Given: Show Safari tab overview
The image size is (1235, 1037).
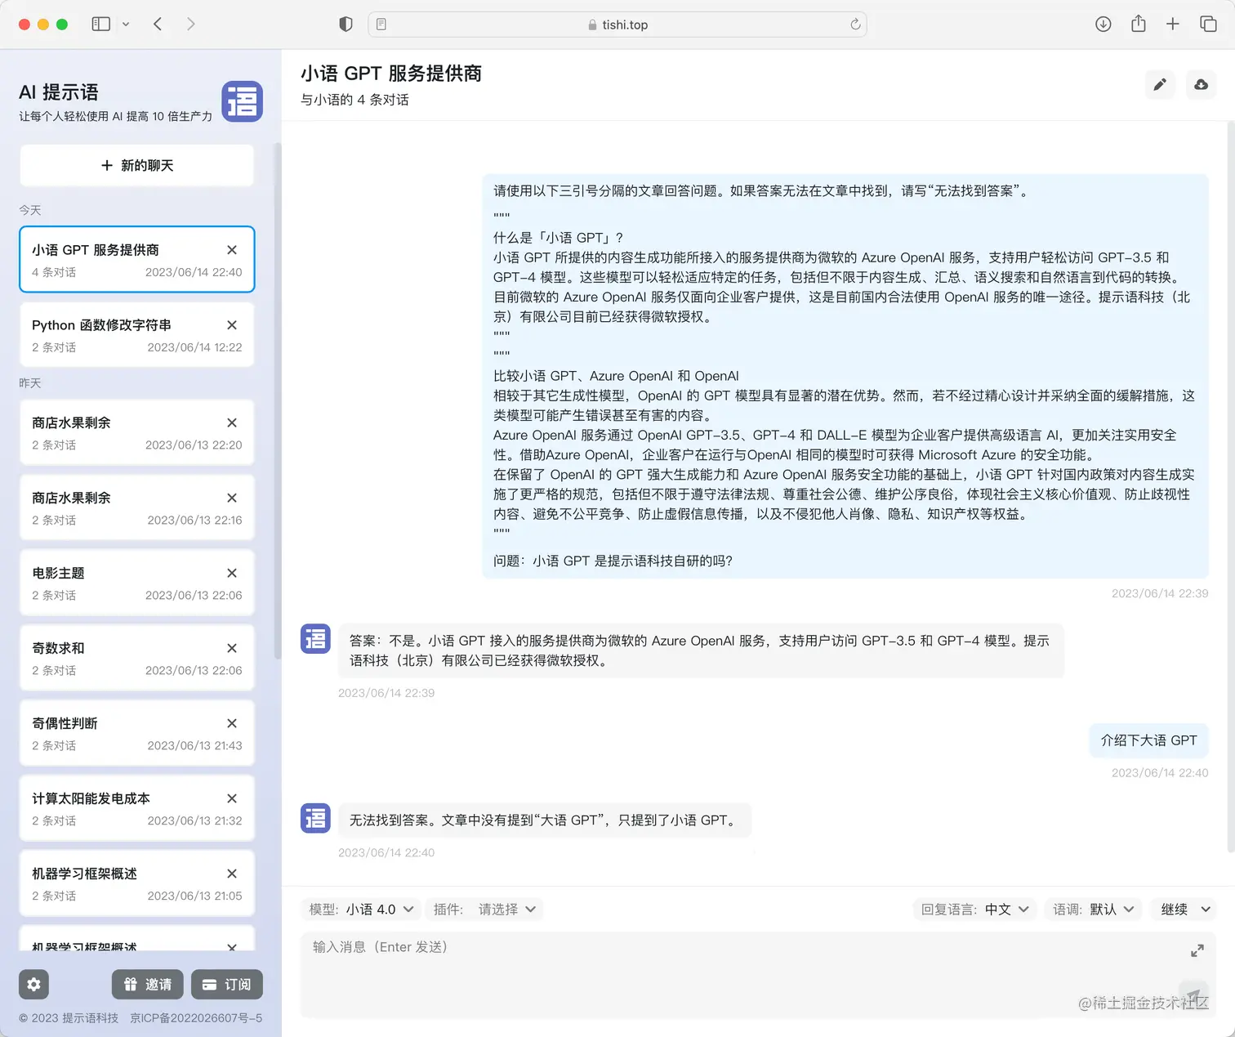Looking at the screenshot, I should (1208, 24).
